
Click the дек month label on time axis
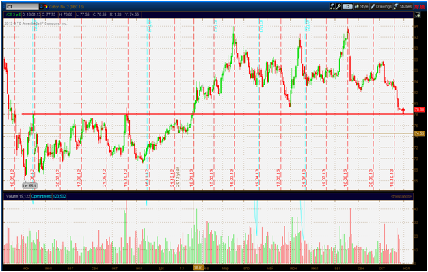(161, 269)
